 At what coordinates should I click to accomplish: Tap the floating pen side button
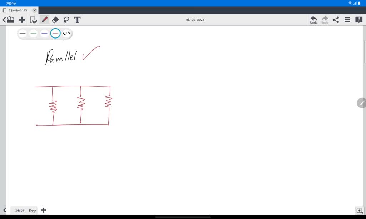coord(362,103)
